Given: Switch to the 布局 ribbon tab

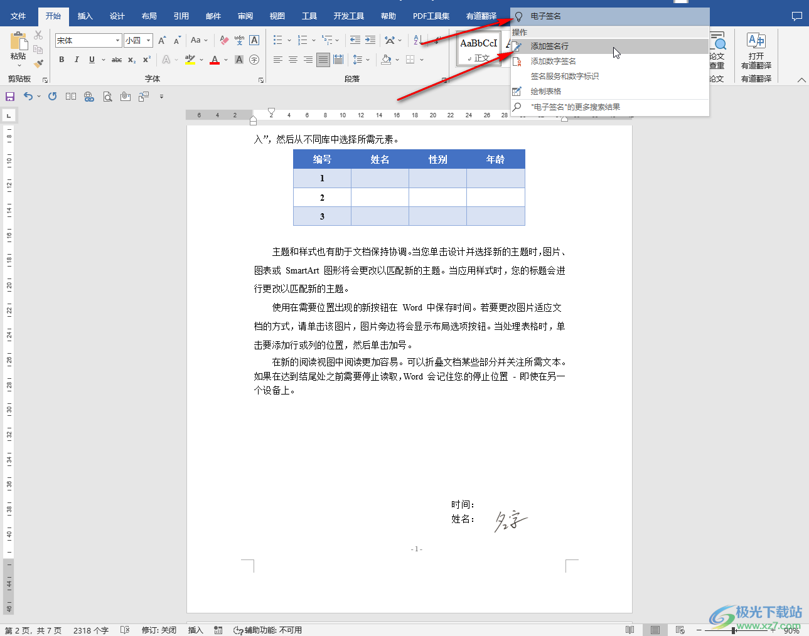Looking at the screenshot, I should point(149,16).
